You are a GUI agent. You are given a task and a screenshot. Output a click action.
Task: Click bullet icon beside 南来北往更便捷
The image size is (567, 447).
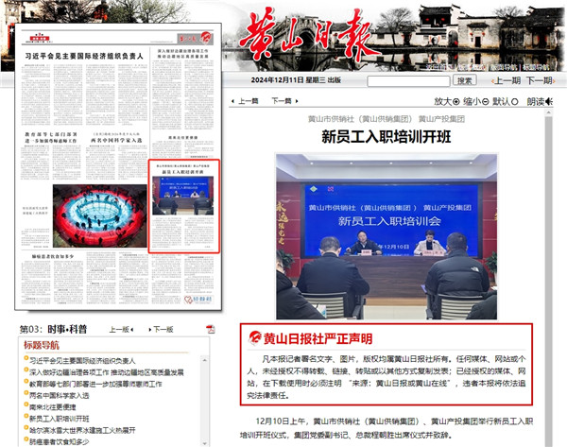click(x=26, y=404)
